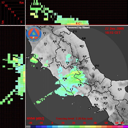The width and height of the screenshot is (128, 128).
Task: Click the 'HVMI [dBZ]' legend title
Action: tap(35, 119)
